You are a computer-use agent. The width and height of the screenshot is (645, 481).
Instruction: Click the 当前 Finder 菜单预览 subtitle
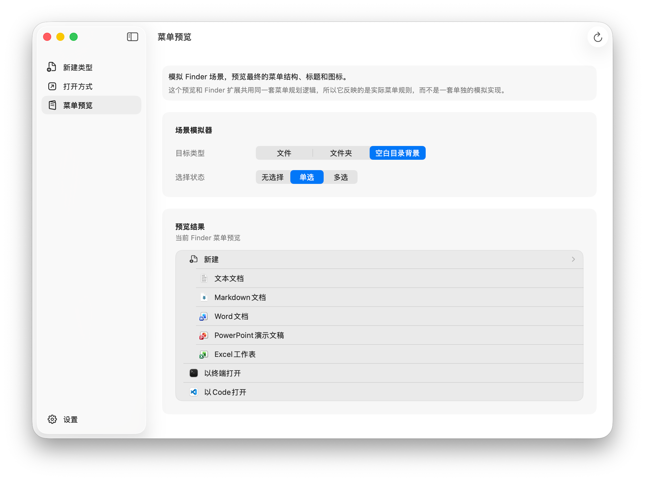(x=208, y=238)
